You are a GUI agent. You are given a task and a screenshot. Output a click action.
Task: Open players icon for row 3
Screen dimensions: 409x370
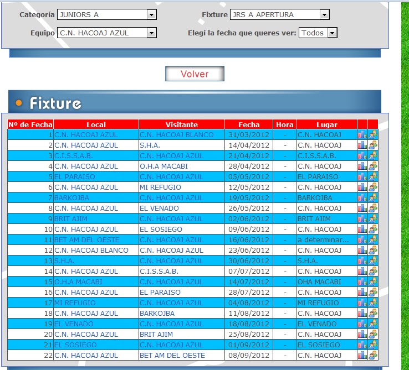pyautogui.click(x=373, y=156)
